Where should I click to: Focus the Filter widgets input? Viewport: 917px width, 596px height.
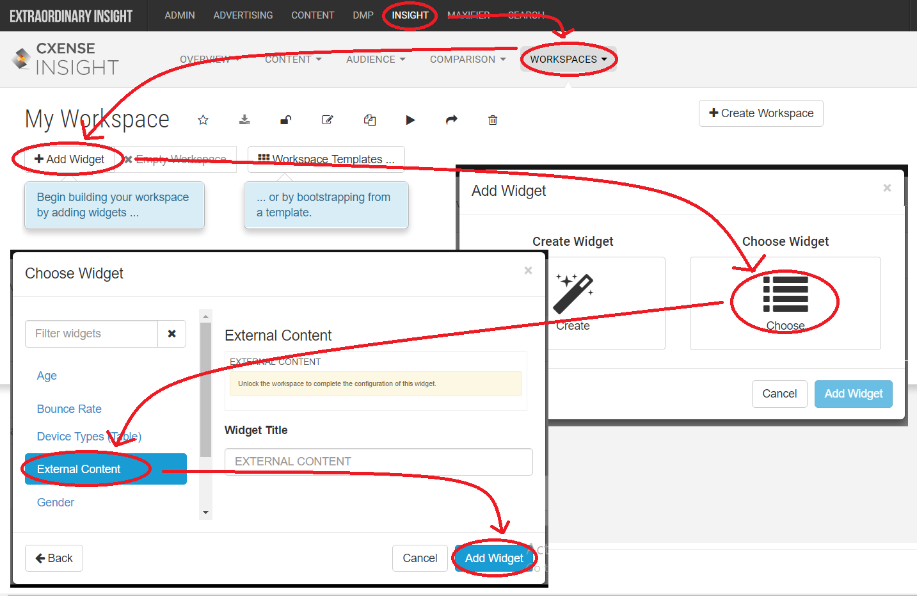pyautogui.click(x=92, y=334)
